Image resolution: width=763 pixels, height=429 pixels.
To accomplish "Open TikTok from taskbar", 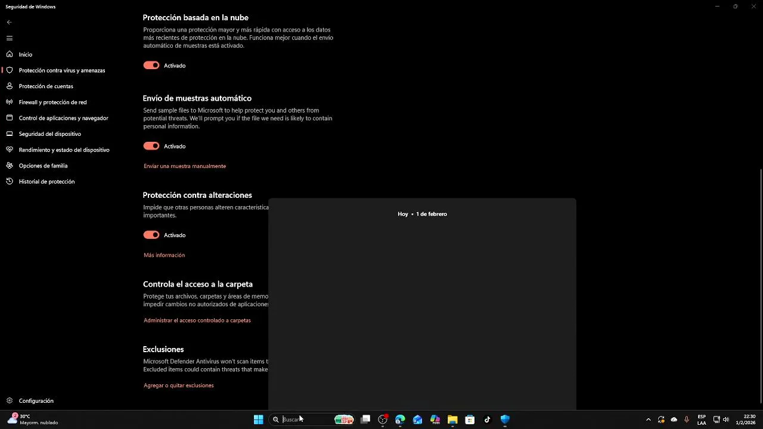I will 487,419.
